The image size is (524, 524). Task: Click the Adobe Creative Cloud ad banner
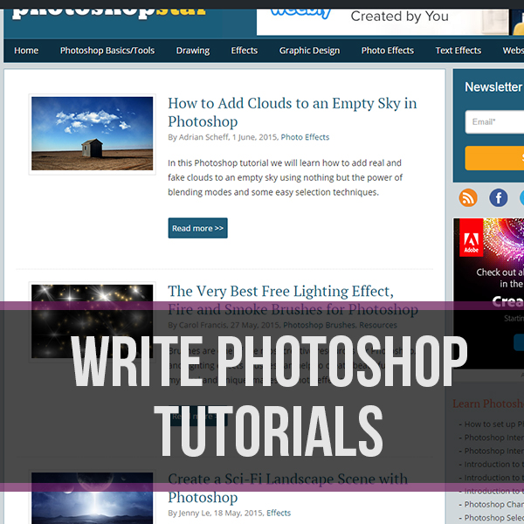488,293
